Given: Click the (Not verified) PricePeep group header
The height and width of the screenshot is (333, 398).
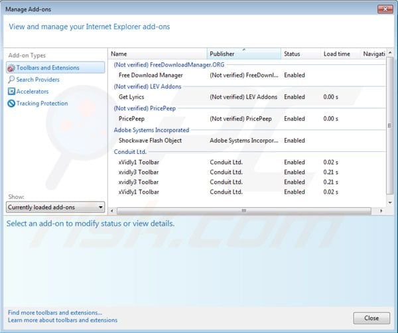Looking at the screenshot, I should 145,108.
